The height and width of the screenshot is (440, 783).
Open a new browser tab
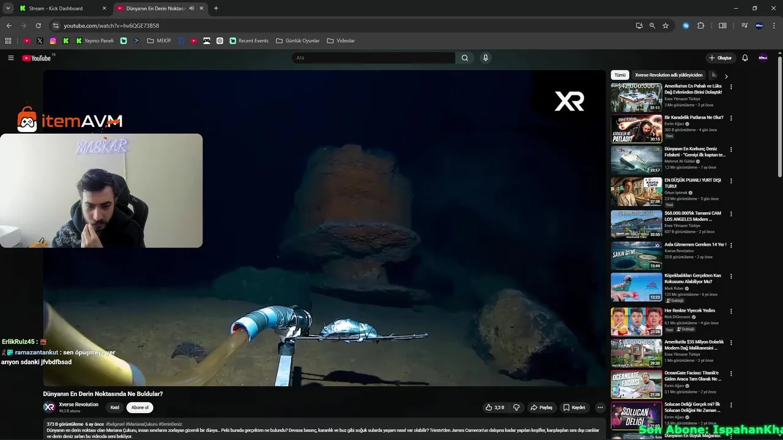(x=216, y=9)
